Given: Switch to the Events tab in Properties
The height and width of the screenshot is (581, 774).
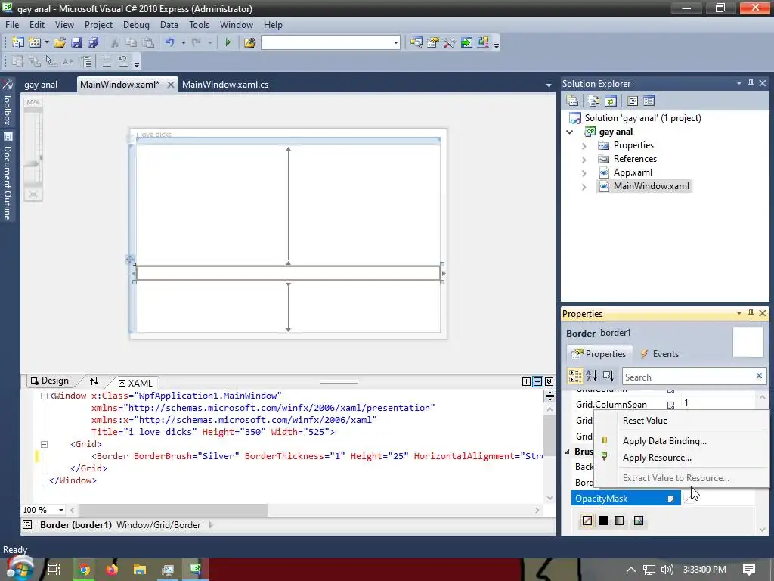Looking at the screenshot, I should pos(659,354).
